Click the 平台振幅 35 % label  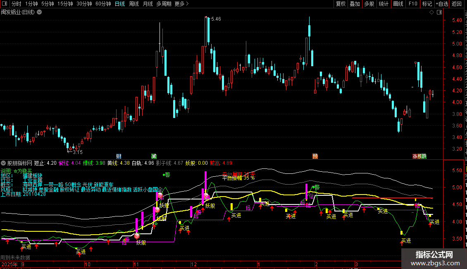[x=238, y=178]
